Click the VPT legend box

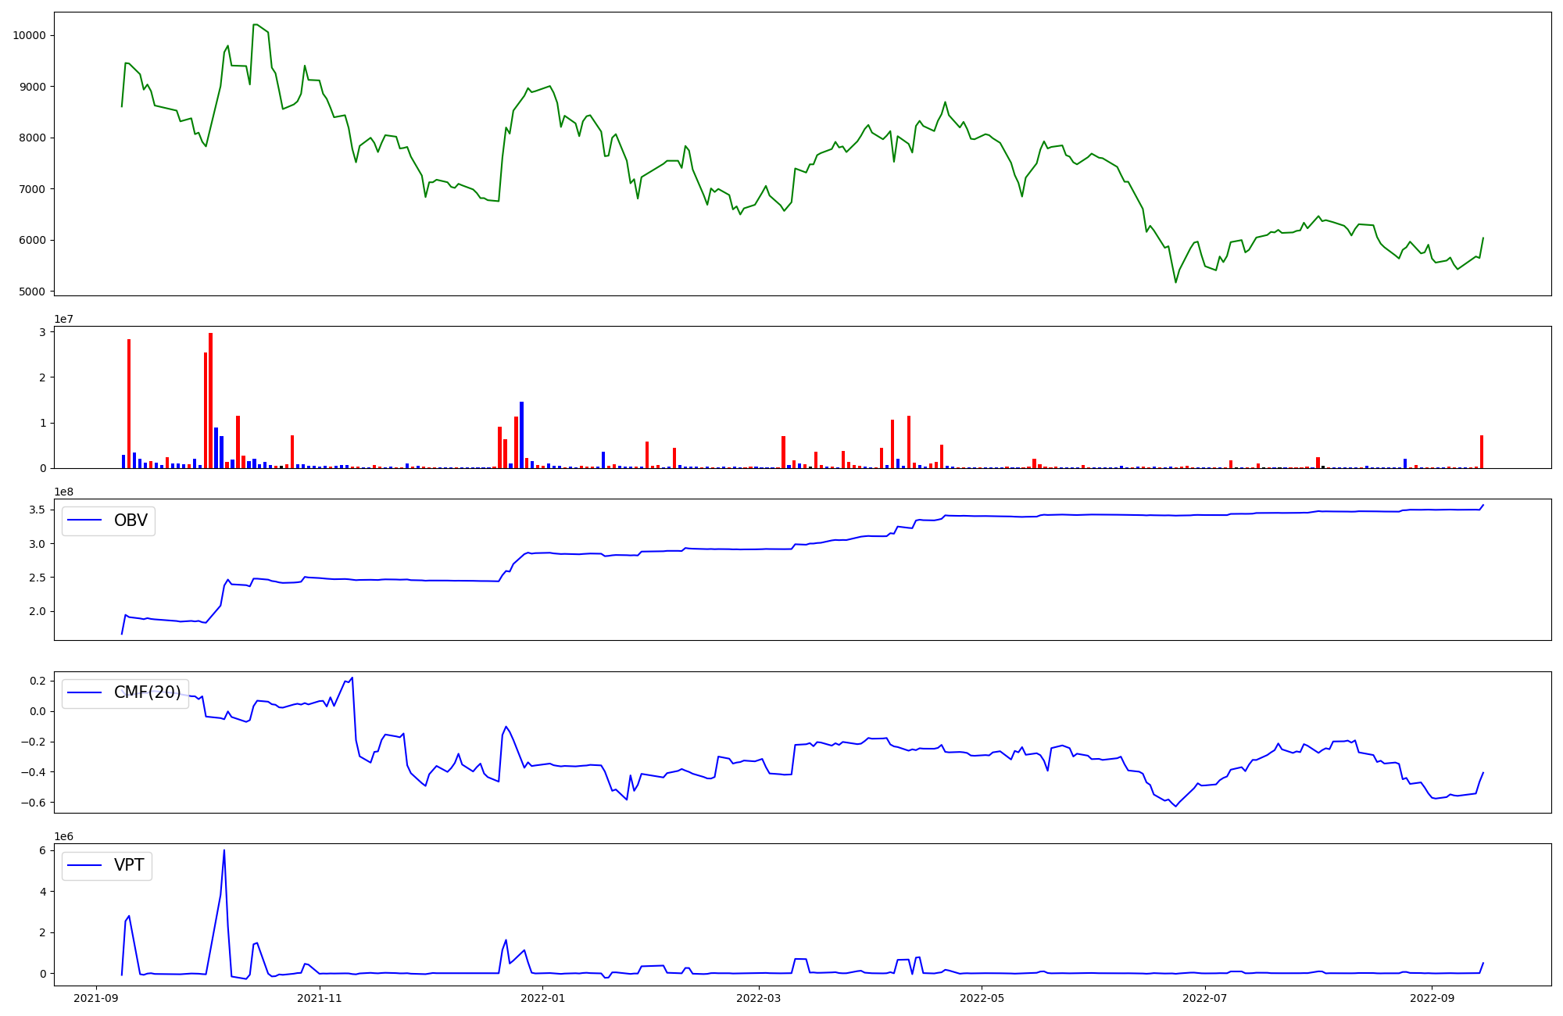[107, 866]
